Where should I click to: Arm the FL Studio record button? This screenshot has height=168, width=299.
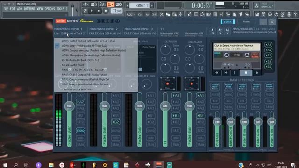[x=106, y=11]
